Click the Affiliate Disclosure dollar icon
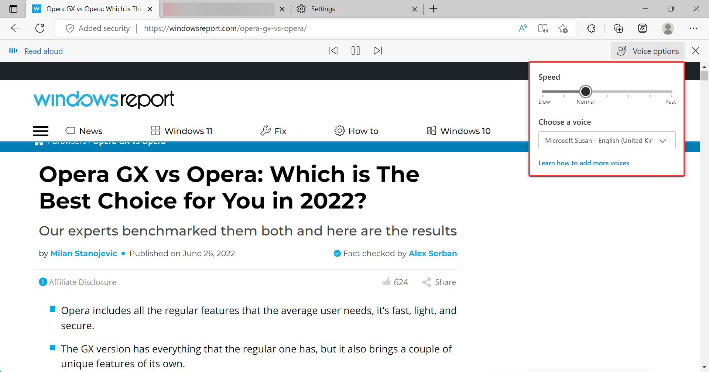 [43, 282]
